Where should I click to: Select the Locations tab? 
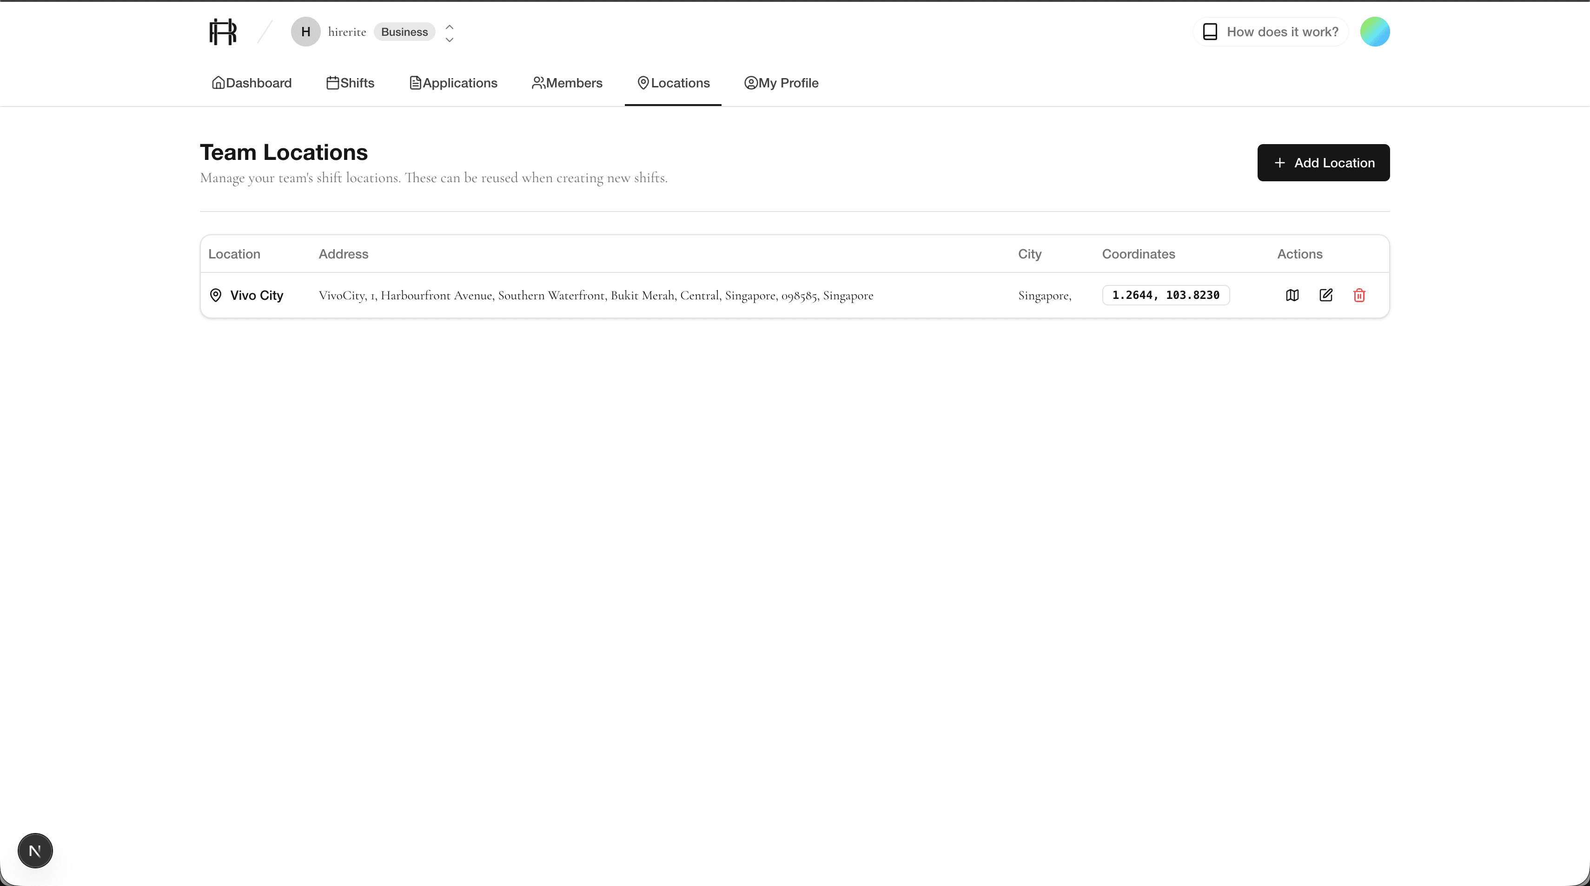pyautogui.click(x=673, y=83)
